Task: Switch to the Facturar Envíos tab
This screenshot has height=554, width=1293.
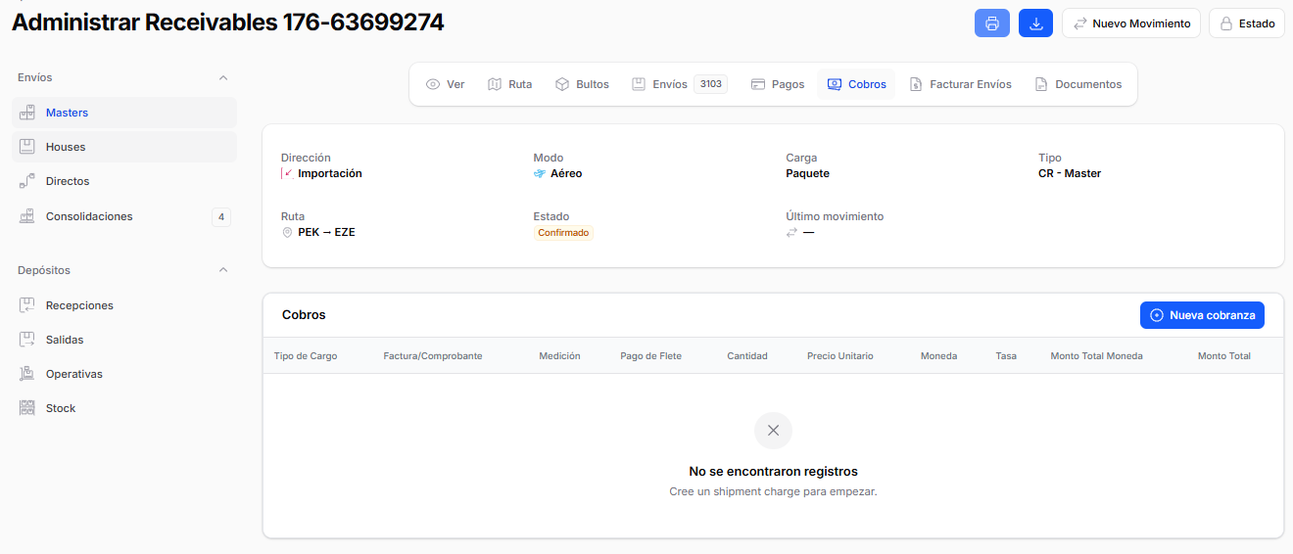Action: click(960, 84)
